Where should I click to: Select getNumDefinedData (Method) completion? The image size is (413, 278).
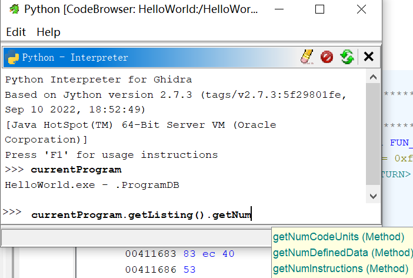pos(342,253)
